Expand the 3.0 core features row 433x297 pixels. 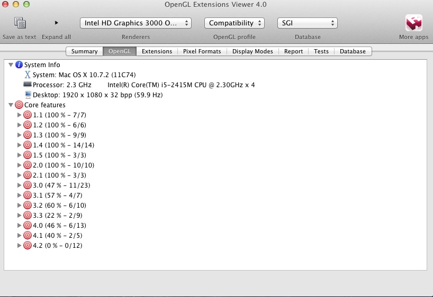click(x=20, y=185)
